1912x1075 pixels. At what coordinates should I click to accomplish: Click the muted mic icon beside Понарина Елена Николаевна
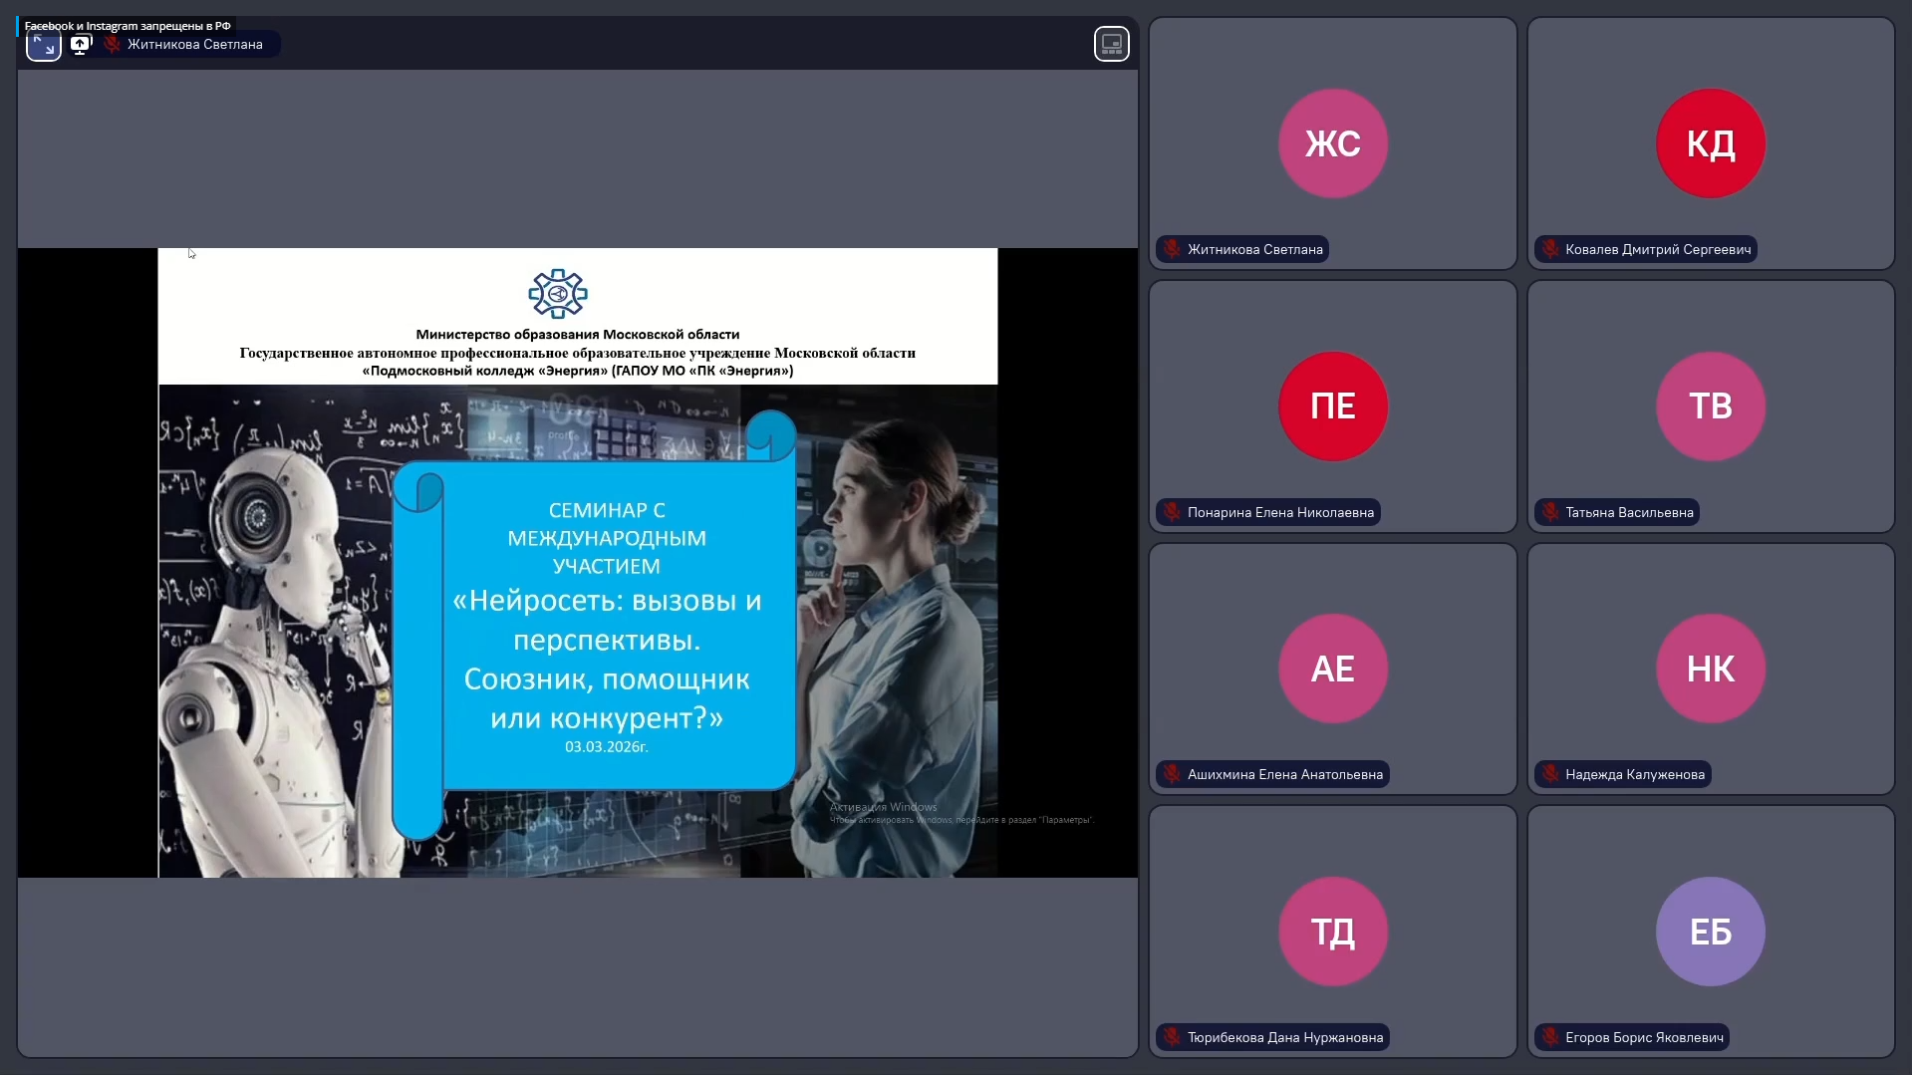[x=1172, y=512]
